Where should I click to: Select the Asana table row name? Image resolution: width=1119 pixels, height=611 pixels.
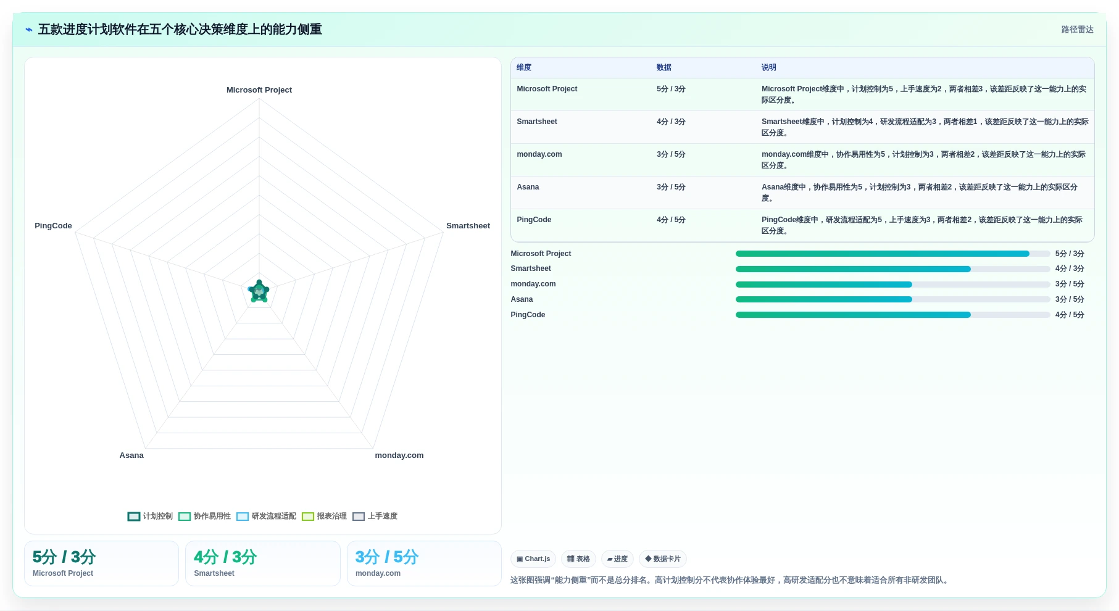coord(528,187)
